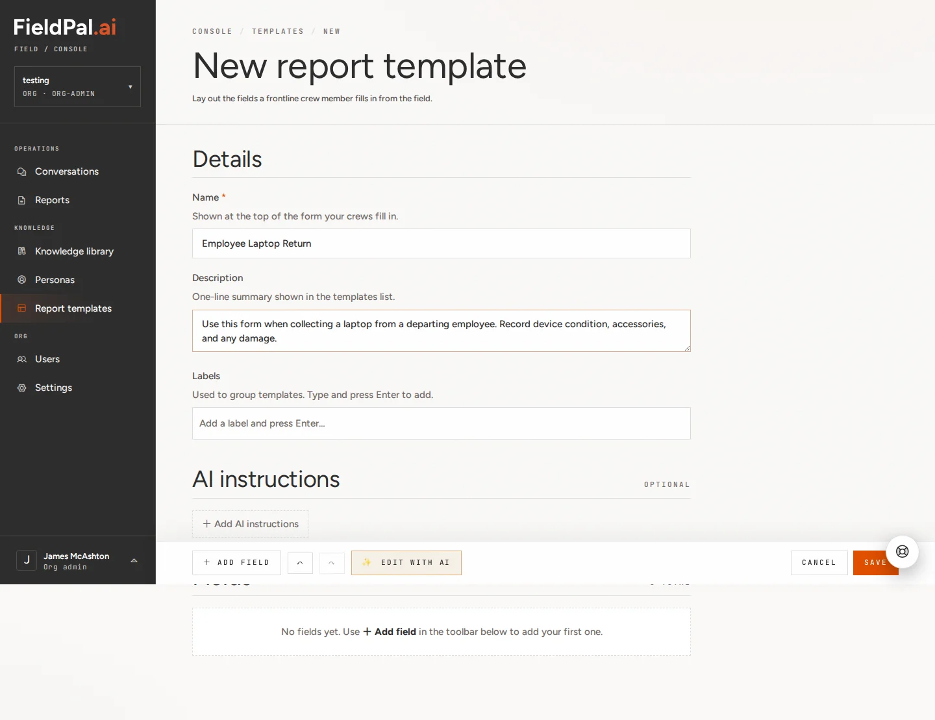
Task: Click the Knowledge library books icon
Action: 21,251
